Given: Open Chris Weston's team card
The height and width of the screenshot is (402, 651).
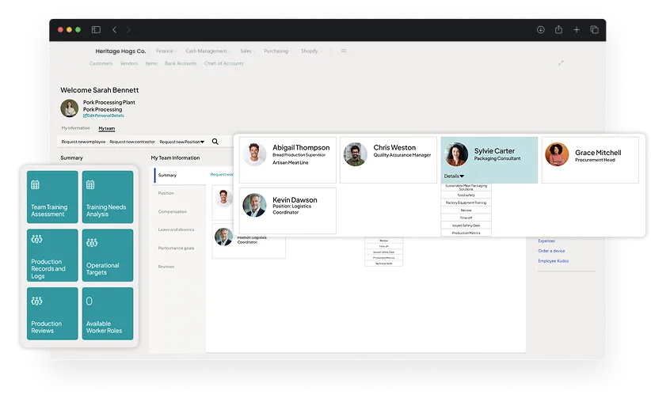Looking at the screenshot, I should pos(389,160).
